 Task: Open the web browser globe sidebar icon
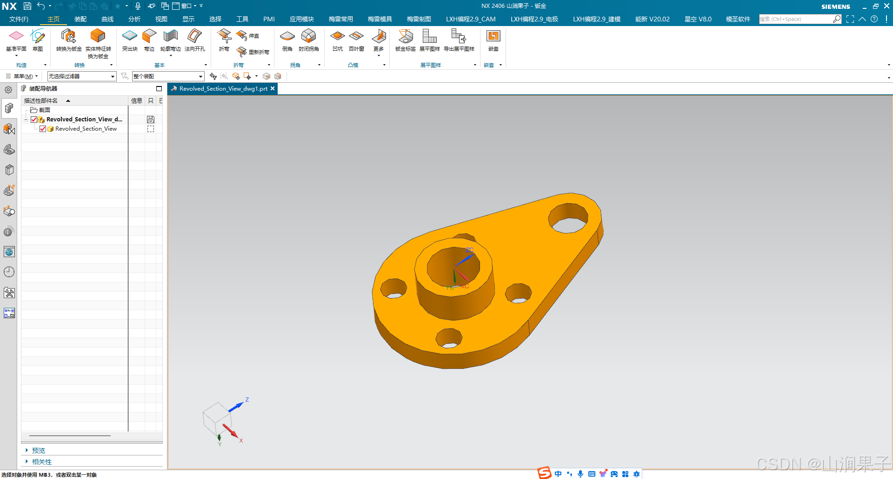[9, 252]
